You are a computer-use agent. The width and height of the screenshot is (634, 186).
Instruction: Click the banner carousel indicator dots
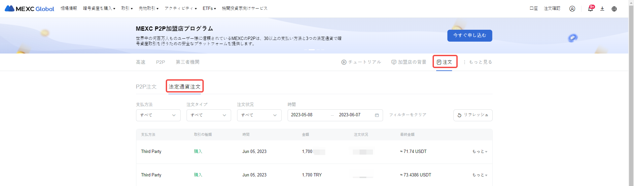(x=314, y=50)
